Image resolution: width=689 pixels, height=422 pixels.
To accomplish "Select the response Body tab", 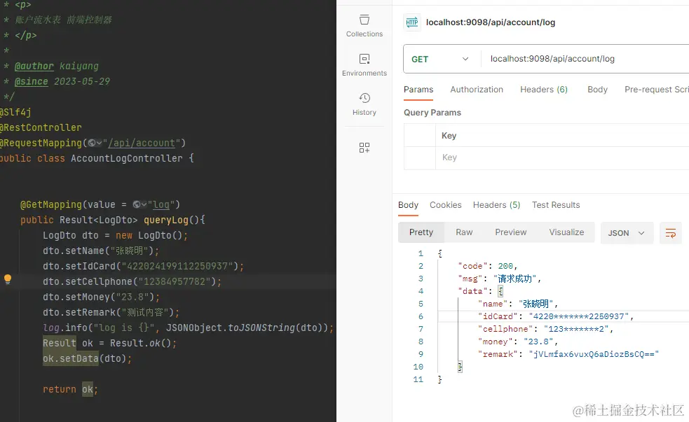I will pos(408,205).
